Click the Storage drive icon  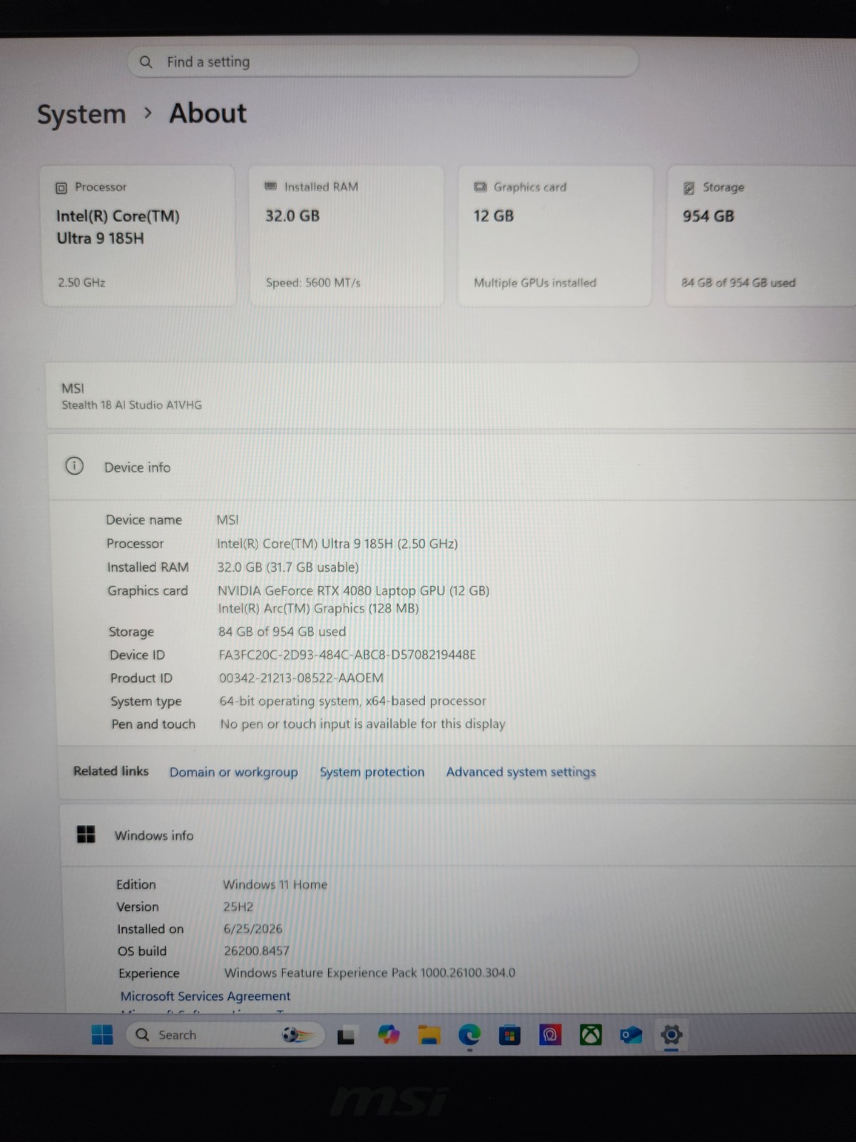688,188
